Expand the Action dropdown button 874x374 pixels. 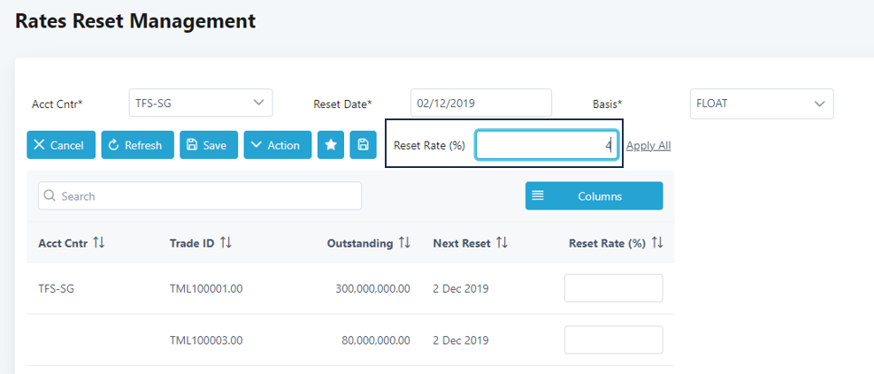[x=277, y=145]
